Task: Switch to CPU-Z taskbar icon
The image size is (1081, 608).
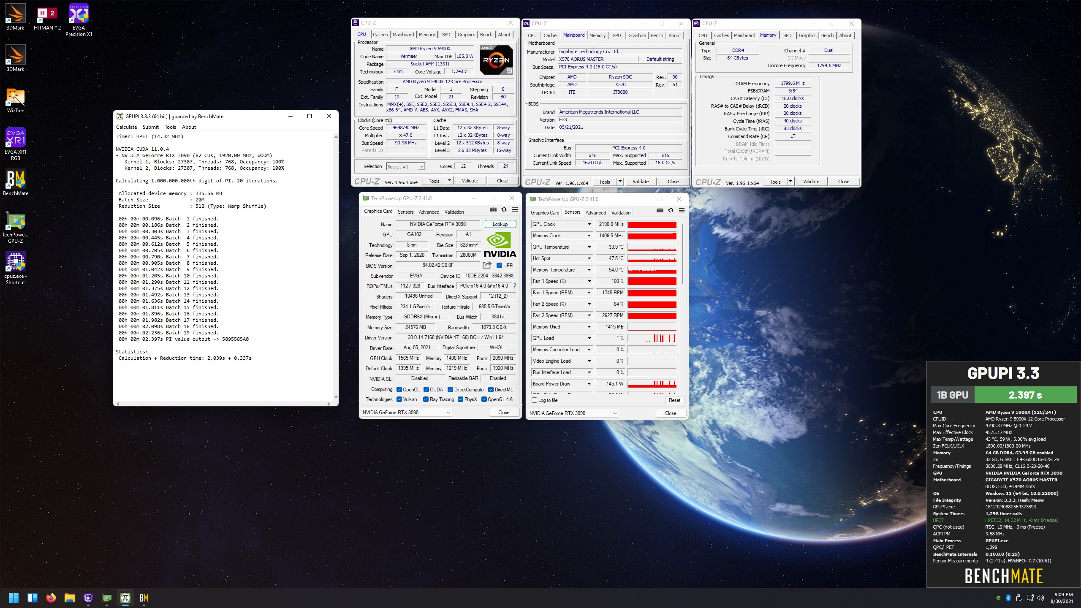Action: click(88, 598)
